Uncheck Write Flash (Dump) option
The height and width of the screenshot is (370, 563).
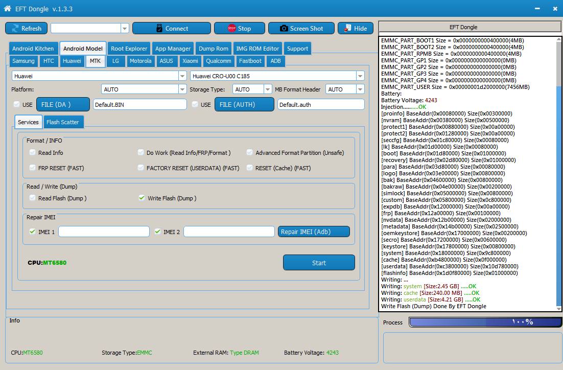[x=142, y=198]
